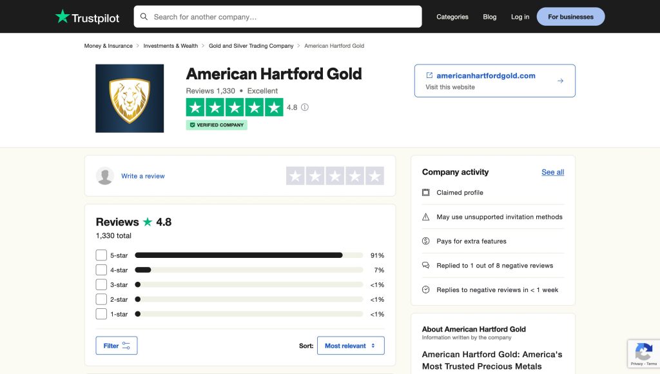Click the warning triangle for unsupported invitations
The width and height of the screenshot is (660, 374).
425,217
